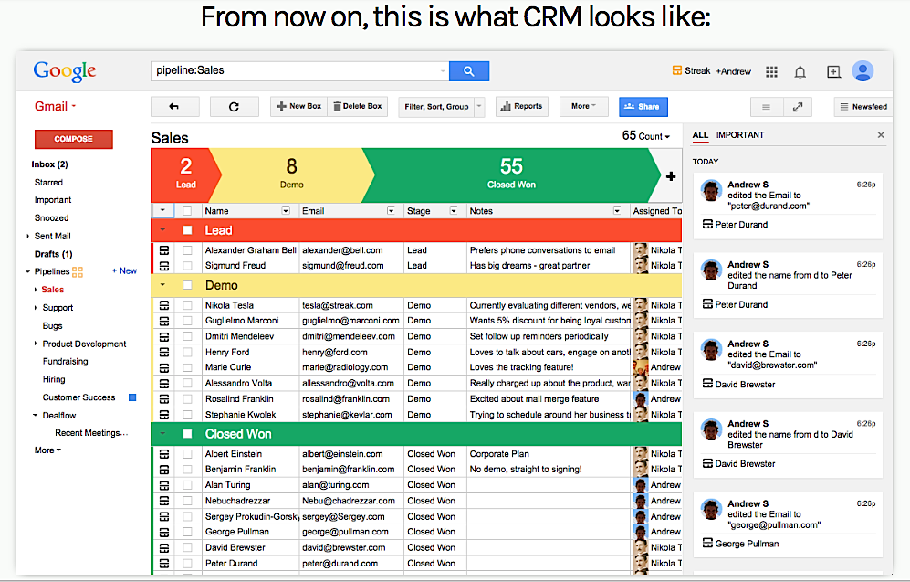This screenshot has width=910, height=582.
Task: Select the Marie Curie row checkbox
Action: pos(187,367)
